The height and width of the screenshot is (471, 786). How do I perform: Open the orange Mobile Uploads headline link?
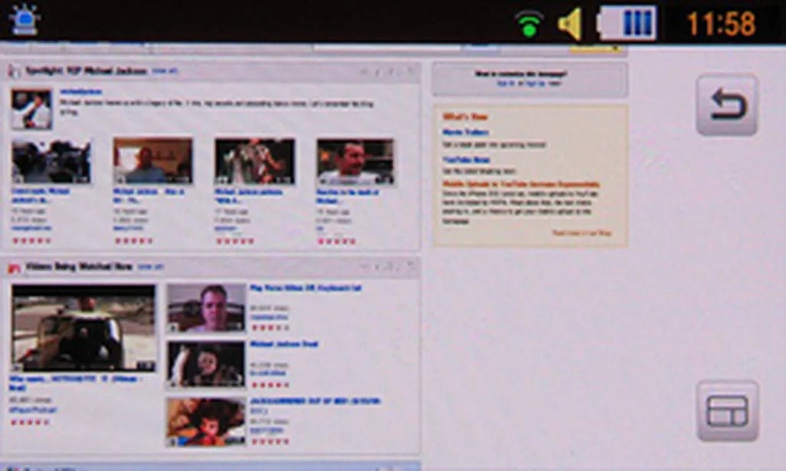click(520, 184)
